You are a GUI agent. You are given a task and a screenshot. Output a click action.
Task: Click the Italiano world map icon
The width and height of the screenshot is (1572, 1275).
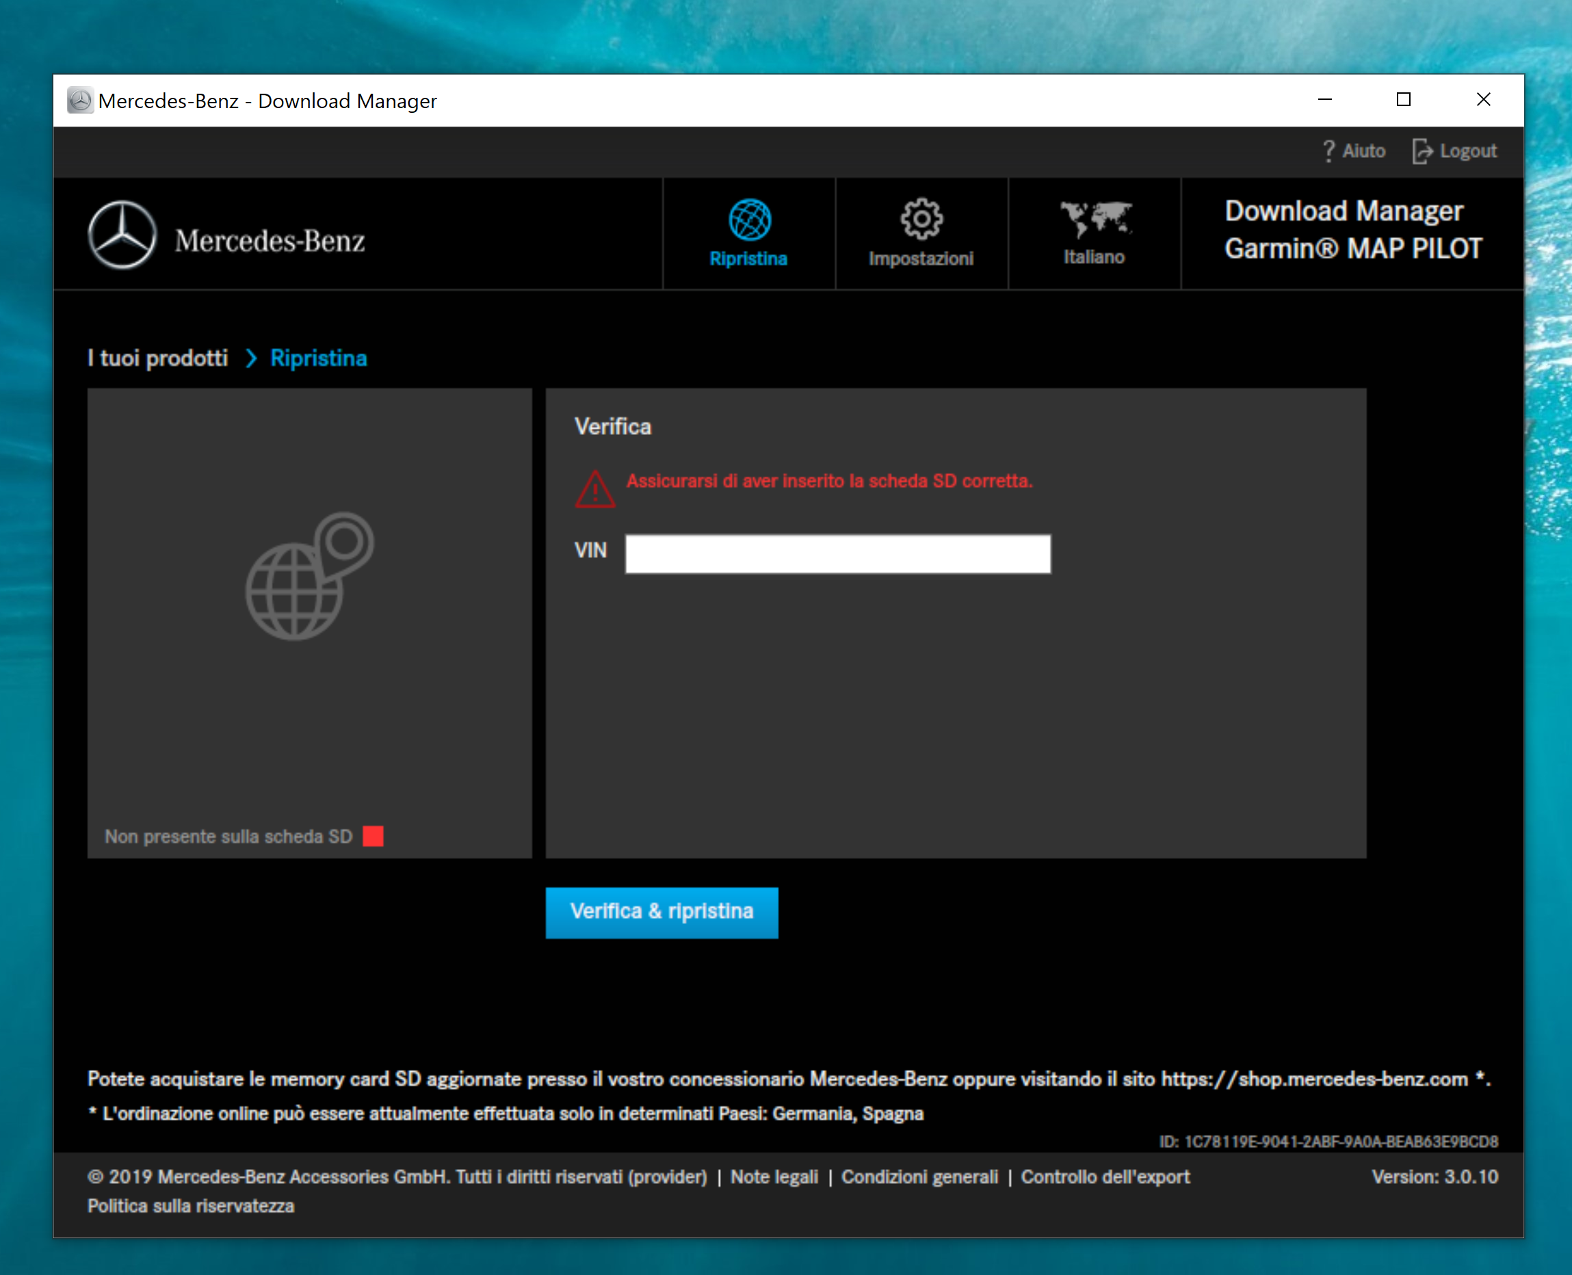tap(1095, 218)
